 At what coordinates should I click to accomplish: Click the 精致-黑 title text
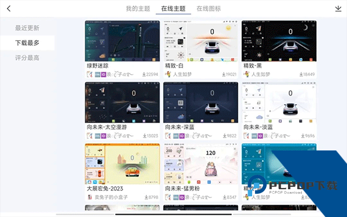pos(253,66)
